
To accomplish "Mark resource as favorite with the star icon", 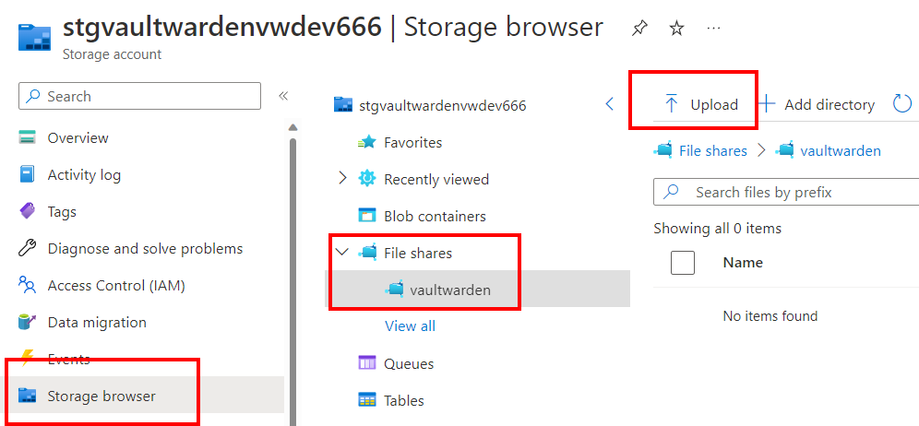I will click(677, 29).
